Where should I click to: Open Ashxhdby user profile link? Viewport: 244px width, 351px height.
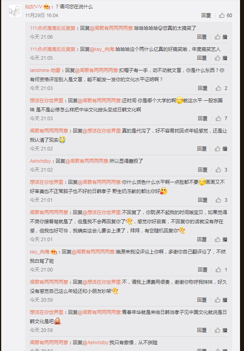pos(40,161)
